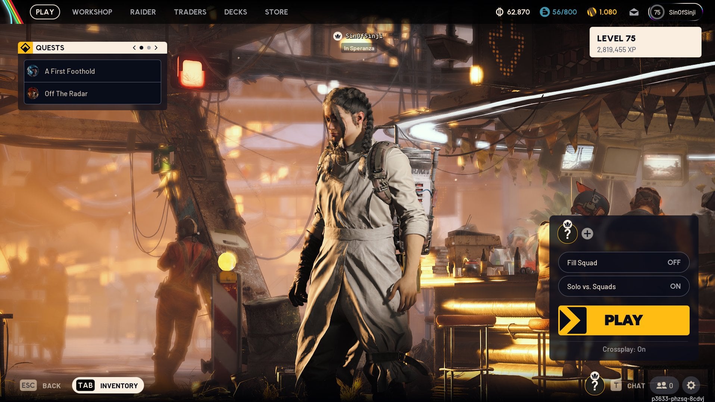Open the friends list icon showing 0
The height and width of the screenshot is (402, 715).
click(665, 386)
